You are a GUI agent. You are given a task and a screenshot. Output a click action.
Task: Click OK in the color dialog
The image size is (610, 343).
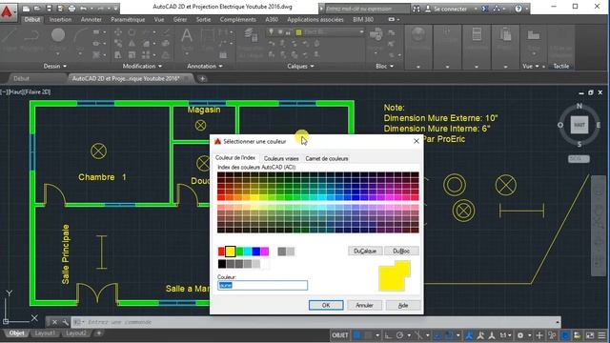(326, 305)
